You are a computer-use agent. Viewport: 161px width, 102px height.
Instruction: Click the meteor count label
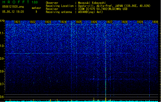coord(36,8)
